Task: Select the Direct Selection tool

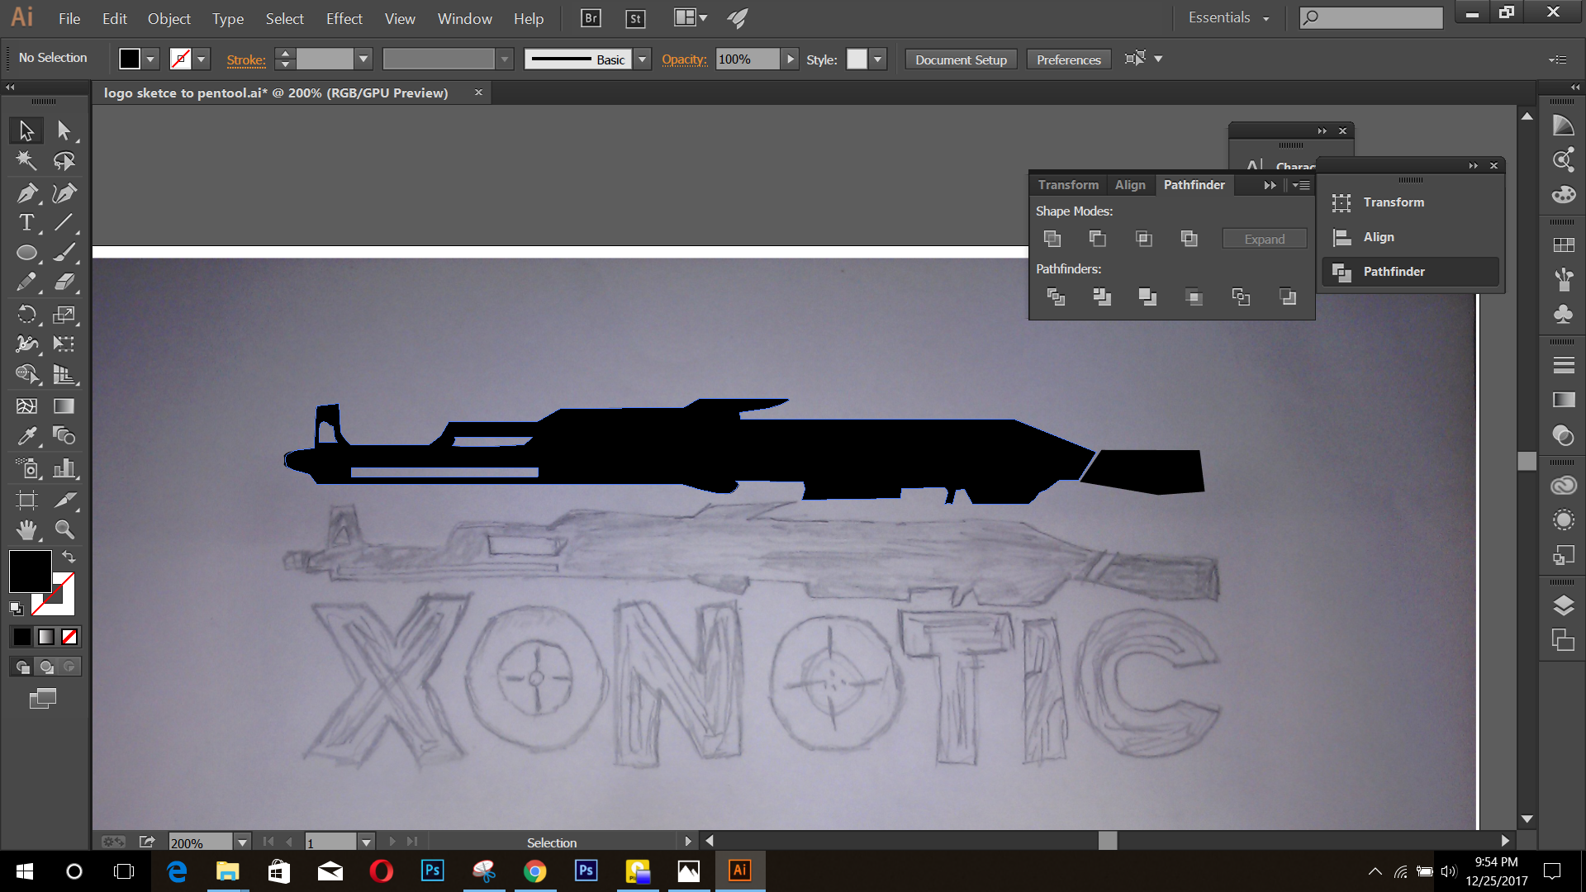Action: coord(64,130)
